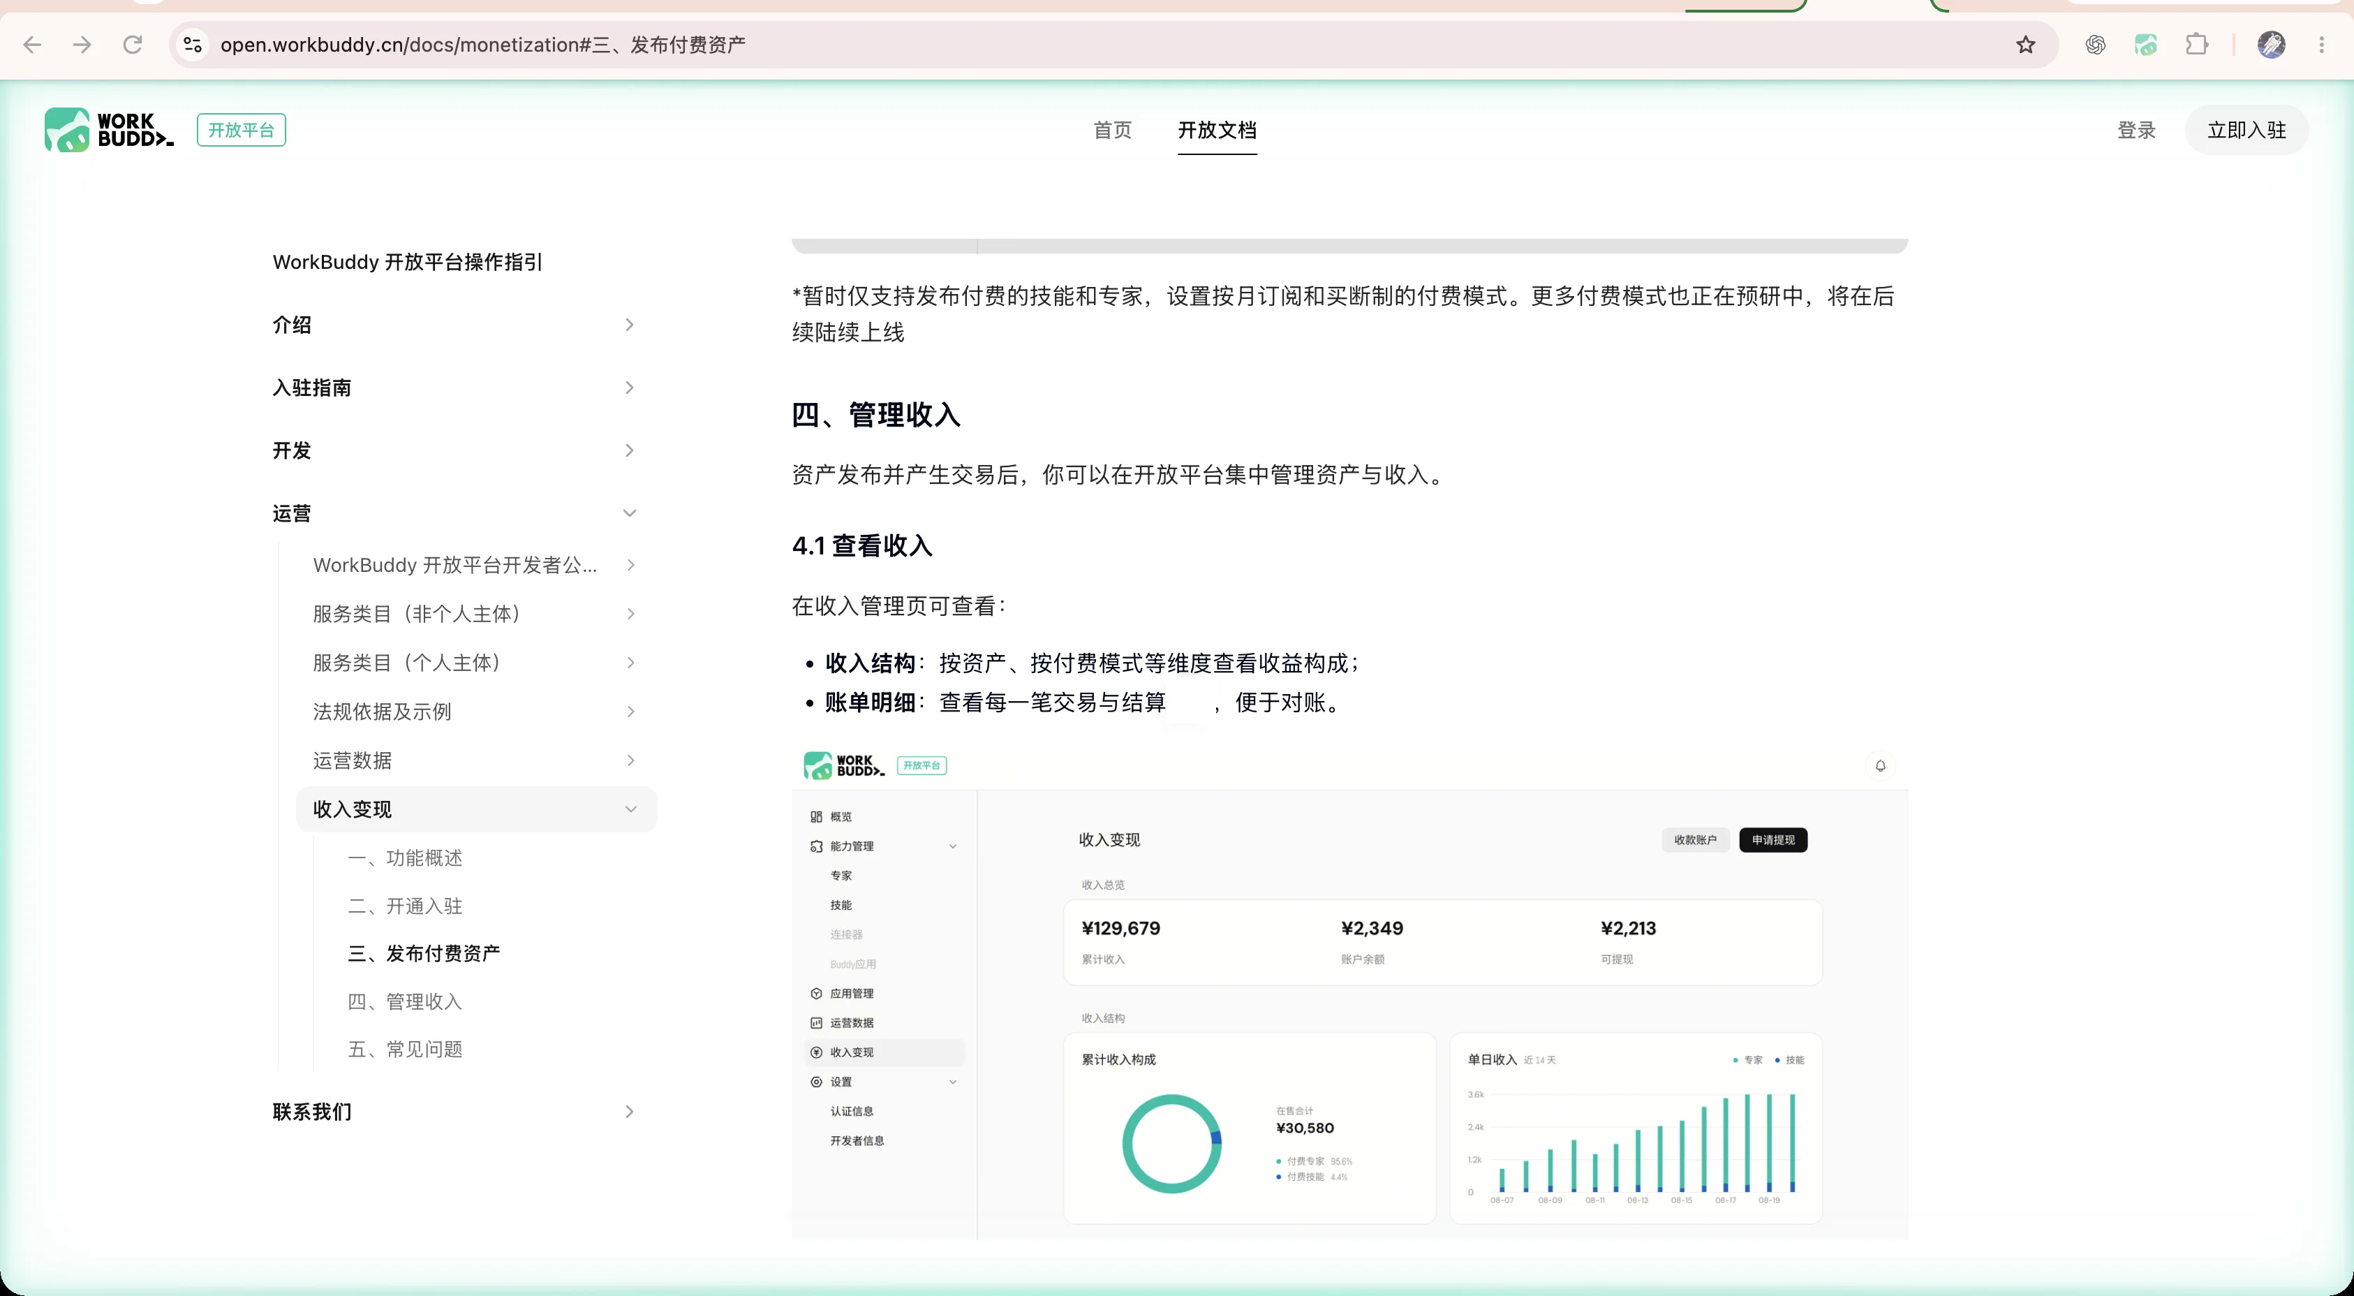Click the 4.1 查看收入 subheading

tap(861, 545)
